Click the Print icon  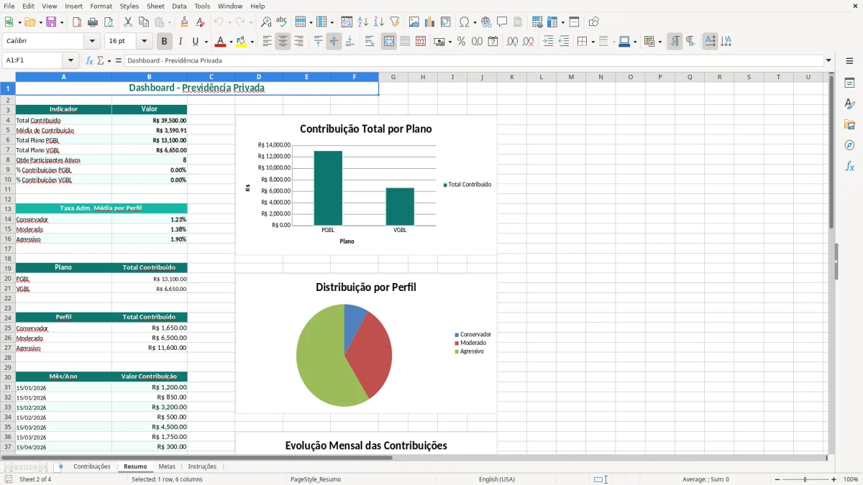[93, 22]
